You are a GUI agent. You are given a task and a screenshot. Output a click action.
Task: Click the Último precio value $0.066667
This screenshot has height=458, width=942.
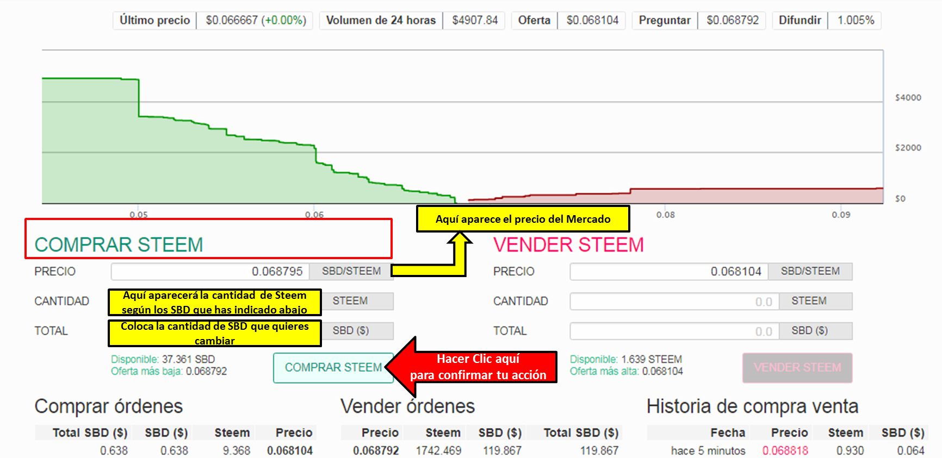click(256, 20)
